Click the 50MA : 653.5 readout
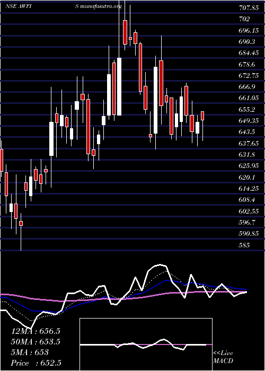Screen dimensions: 265x371 [x=36, y=342]
